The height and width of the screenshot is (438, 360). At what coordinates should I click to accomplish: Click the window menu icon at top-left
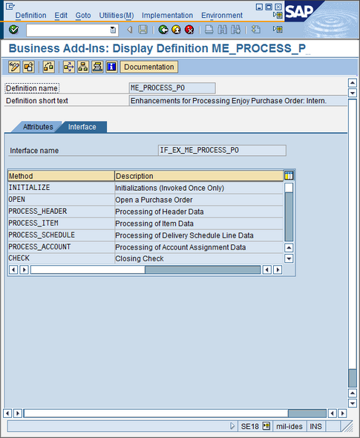point(10,6)
